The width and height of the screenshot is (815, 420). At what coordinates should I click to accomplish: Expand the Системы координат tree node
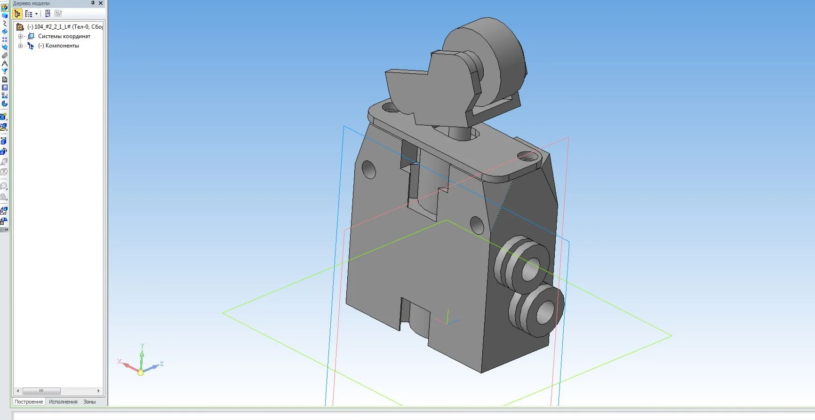pyautogui.click(x=20, y=36)
